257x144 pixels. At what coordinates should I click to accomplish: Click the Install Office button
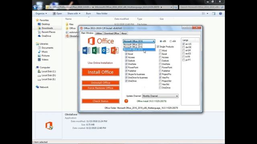tap(101, 72)
